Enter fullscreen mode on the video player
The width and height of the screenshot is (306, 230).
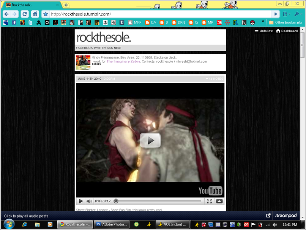[x=209, y=201]
